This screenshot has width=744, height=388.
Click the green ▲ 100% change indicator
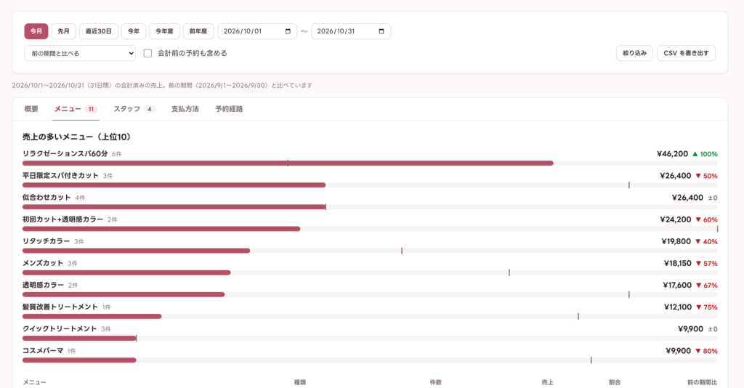[x=705, y=154]
